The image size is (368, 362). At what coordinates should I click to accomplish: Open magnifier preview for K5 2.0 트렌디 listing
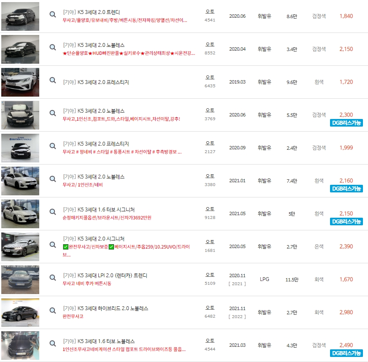tap(52, 14)
